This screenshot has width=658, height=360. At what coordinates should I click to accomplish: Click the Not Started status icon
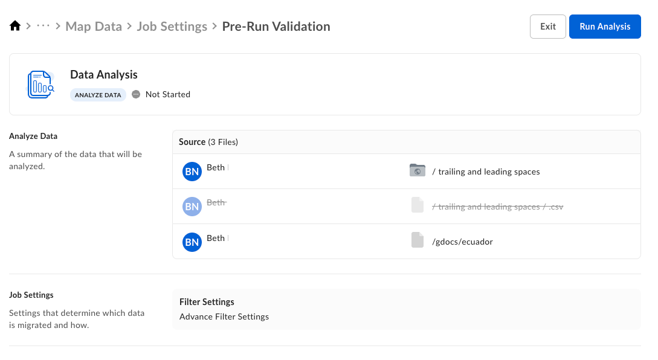click(x=136, y=94)
